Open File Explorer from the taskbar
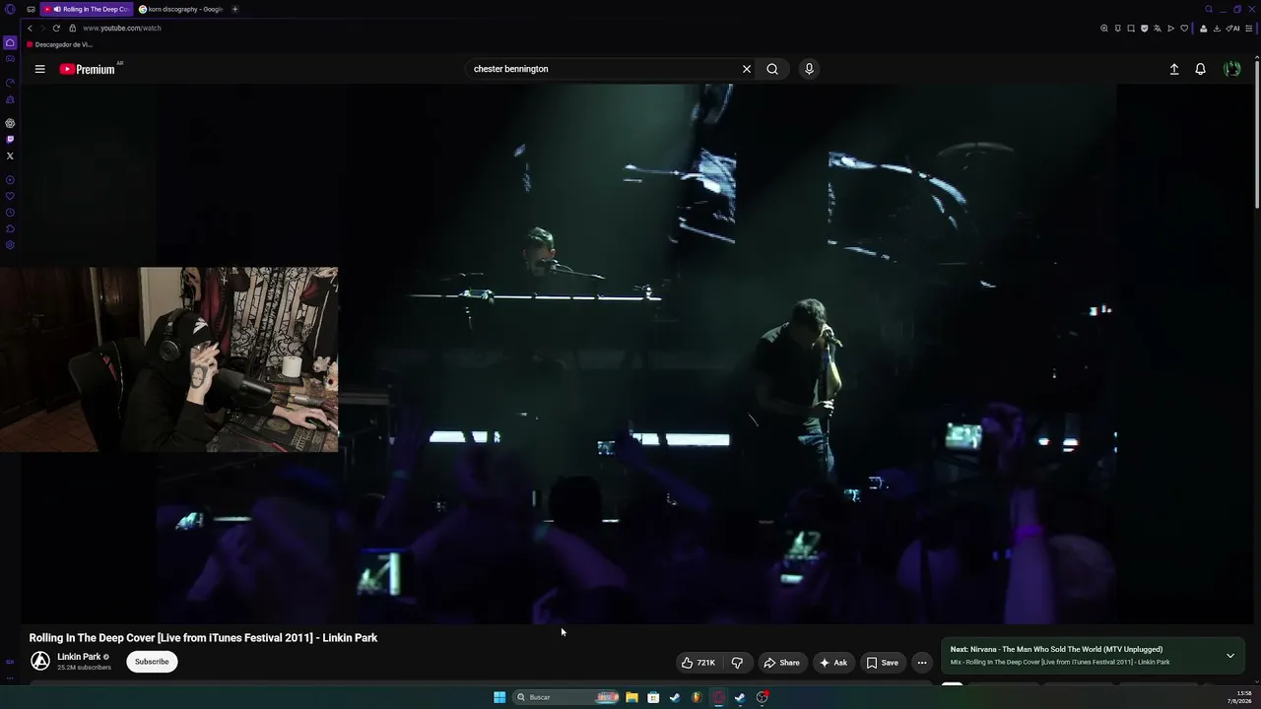 pos(631,697)
